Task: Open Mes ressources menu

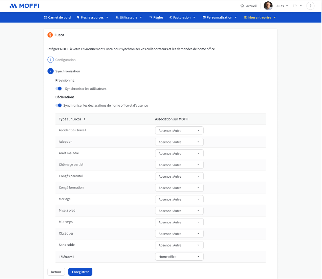Action: point(93,17)
